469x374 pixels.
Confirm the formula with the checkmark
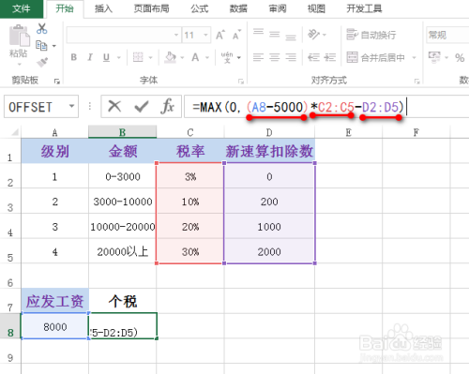[x=142, y=107]
